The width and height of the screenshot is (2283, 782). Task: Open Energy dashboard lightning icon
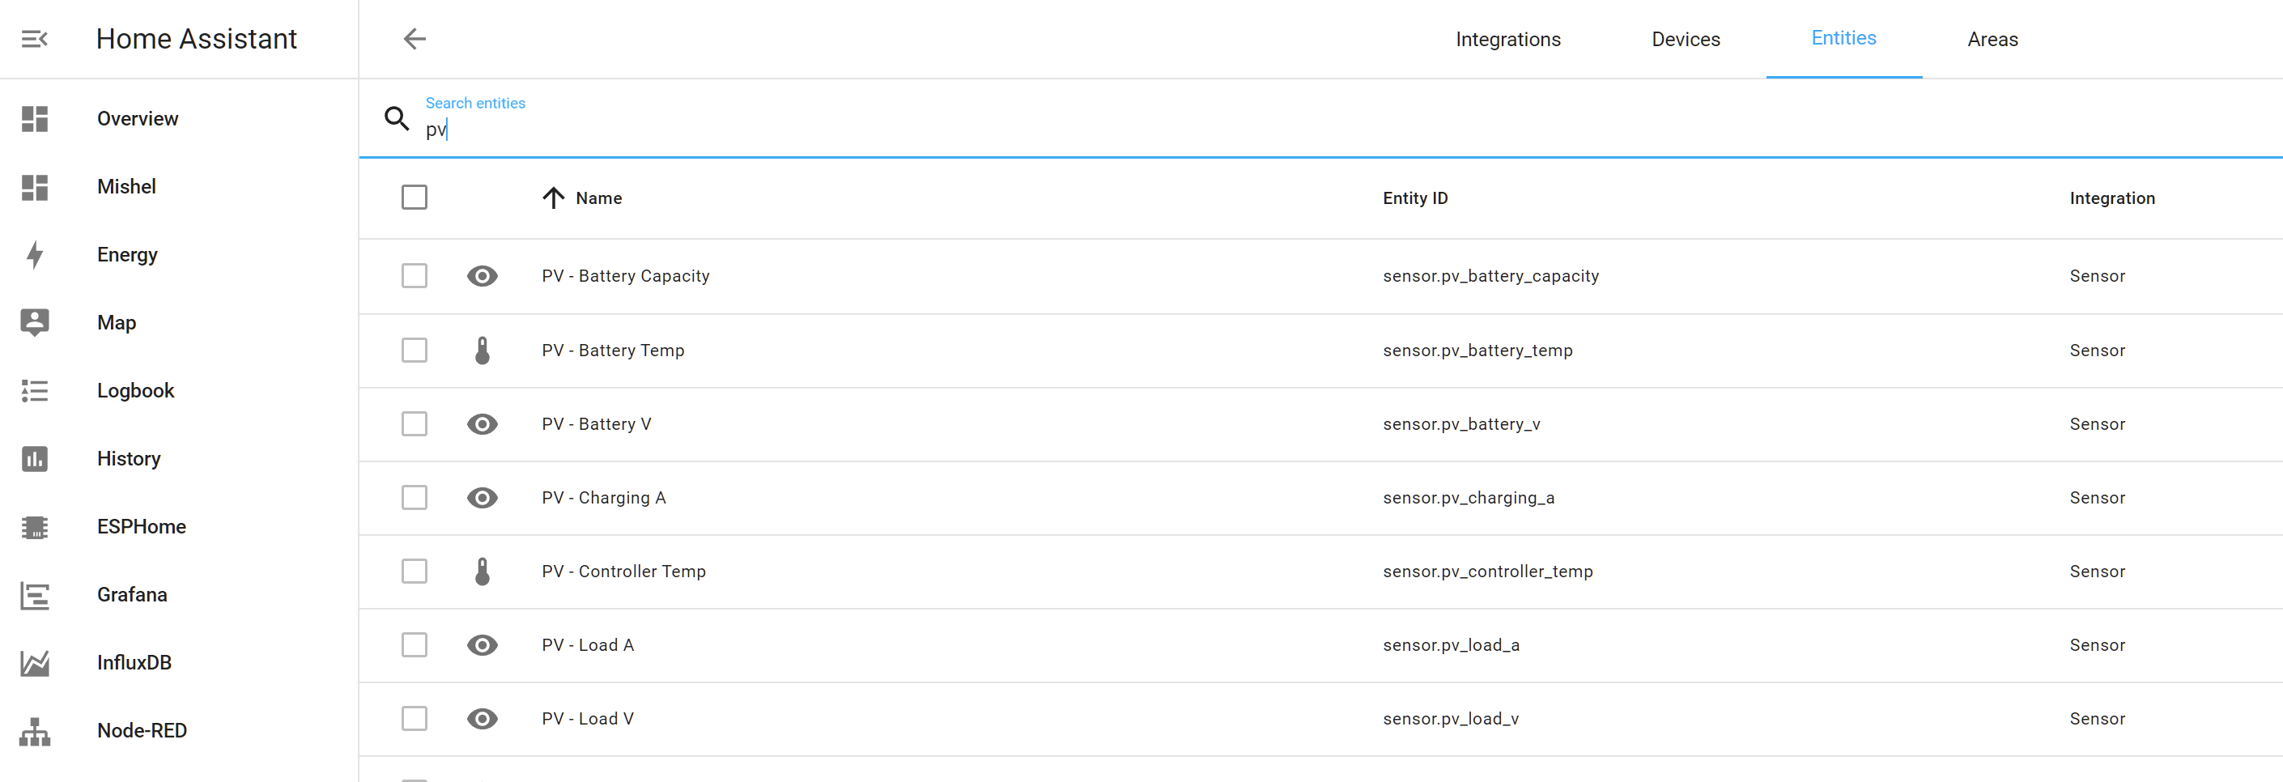tap(35, 255)
